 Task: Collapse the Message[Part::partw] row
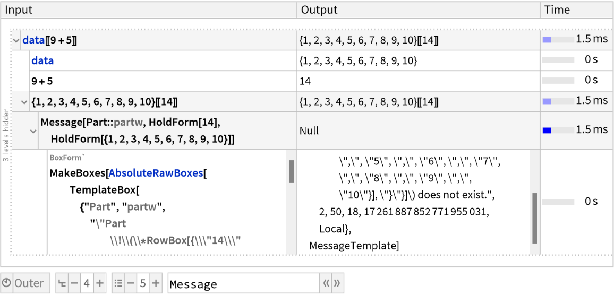click(x=33, y=131)
